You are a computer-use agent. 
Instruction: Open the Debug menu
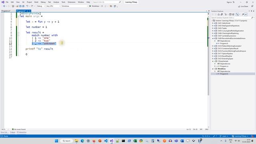click(43, 2)
